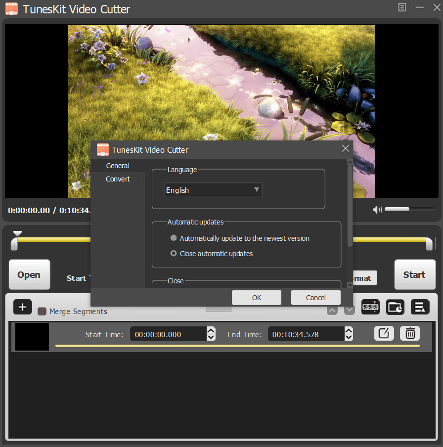The height and width of the screenshot is (447, 443).
Task: Open the output folder icon
Action: (x=395, y=307)
